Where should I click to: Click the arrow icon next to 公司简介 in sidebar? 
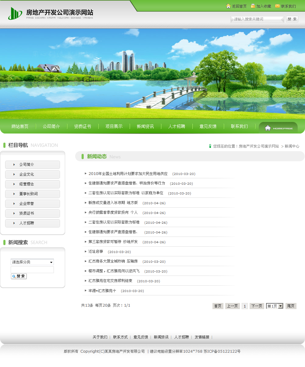click(14, 165)
